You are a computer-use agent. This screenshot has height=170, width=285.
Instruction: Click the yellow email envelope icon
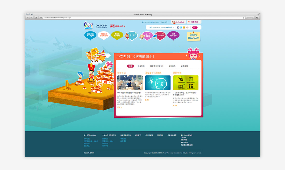[x=184, y=28]
